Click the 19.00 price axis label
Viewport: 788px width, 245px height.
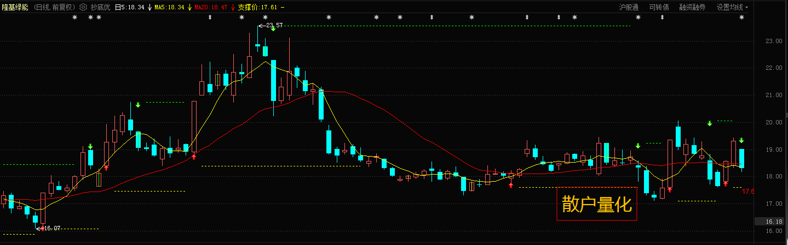coord(774,150)
